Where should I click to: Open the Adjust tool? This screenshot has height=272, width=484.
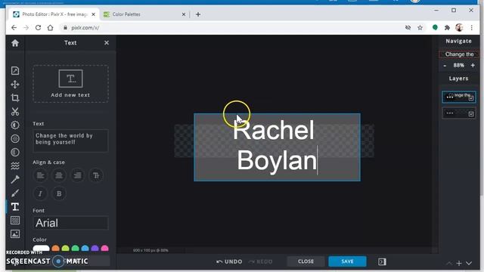pyautogui.click(x=15, y=125)
